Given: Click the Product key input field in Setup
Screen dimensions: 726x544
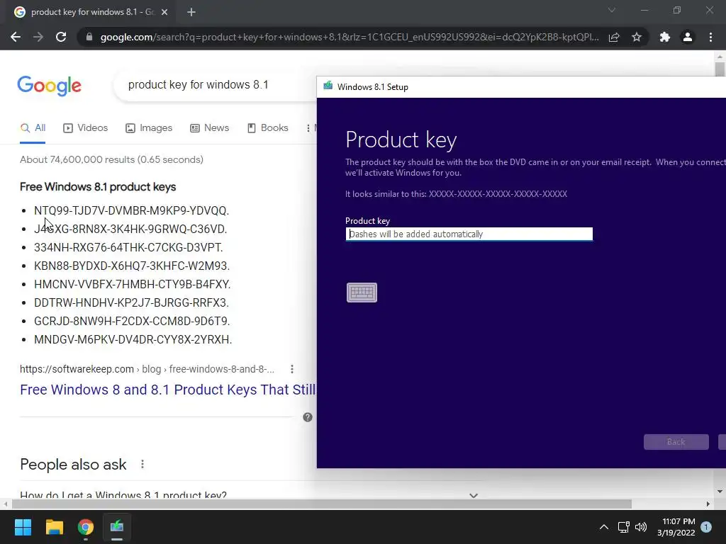Looking at the screenshot, I should [x=469, y=234].
